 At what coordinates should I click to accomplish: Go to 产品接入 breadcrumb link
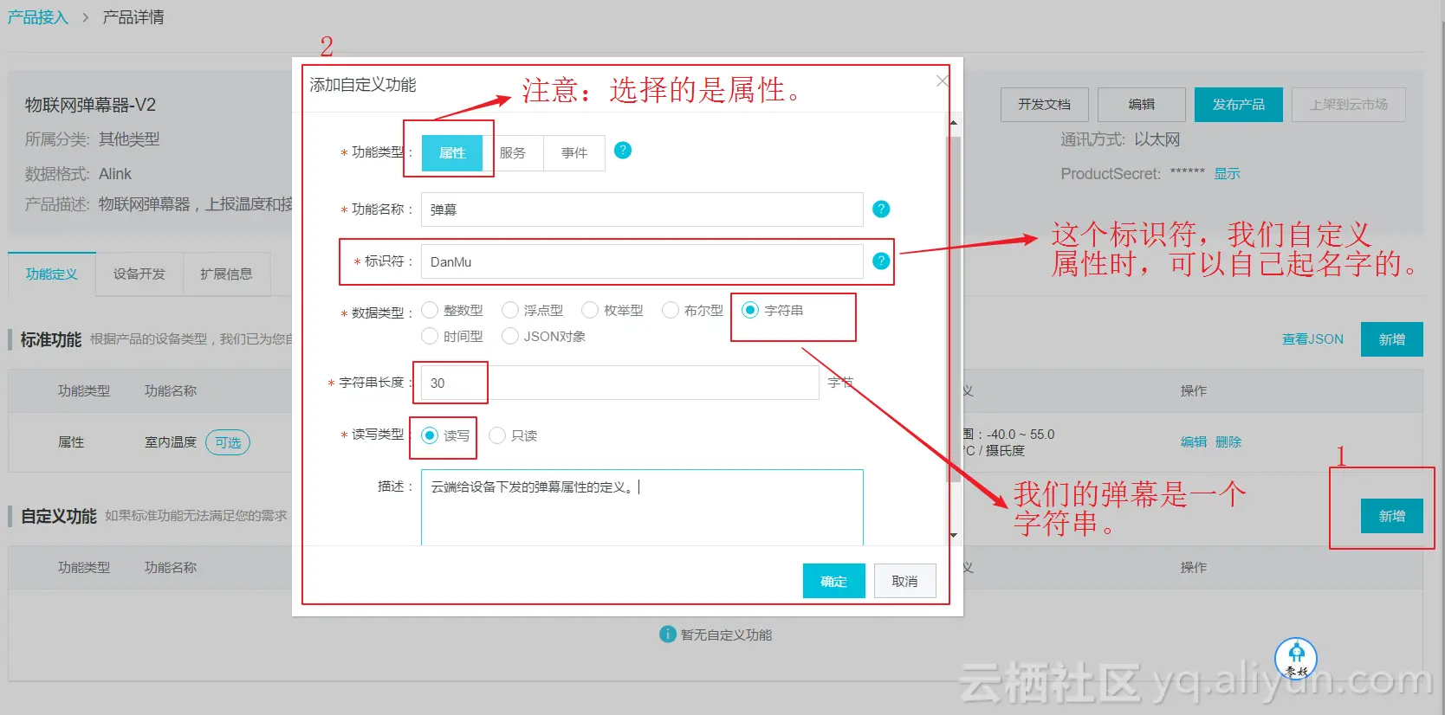click(37, 17)
